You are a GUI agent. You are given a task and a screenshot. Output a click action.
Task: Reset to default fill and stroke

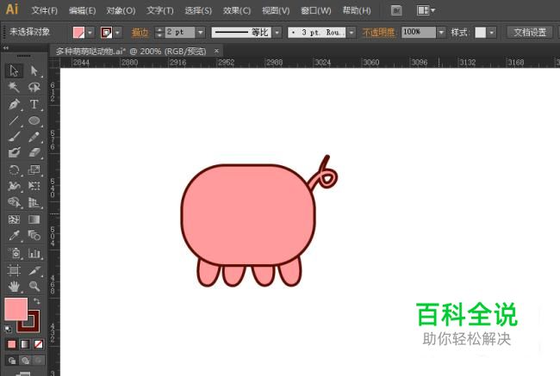[8, 329]
